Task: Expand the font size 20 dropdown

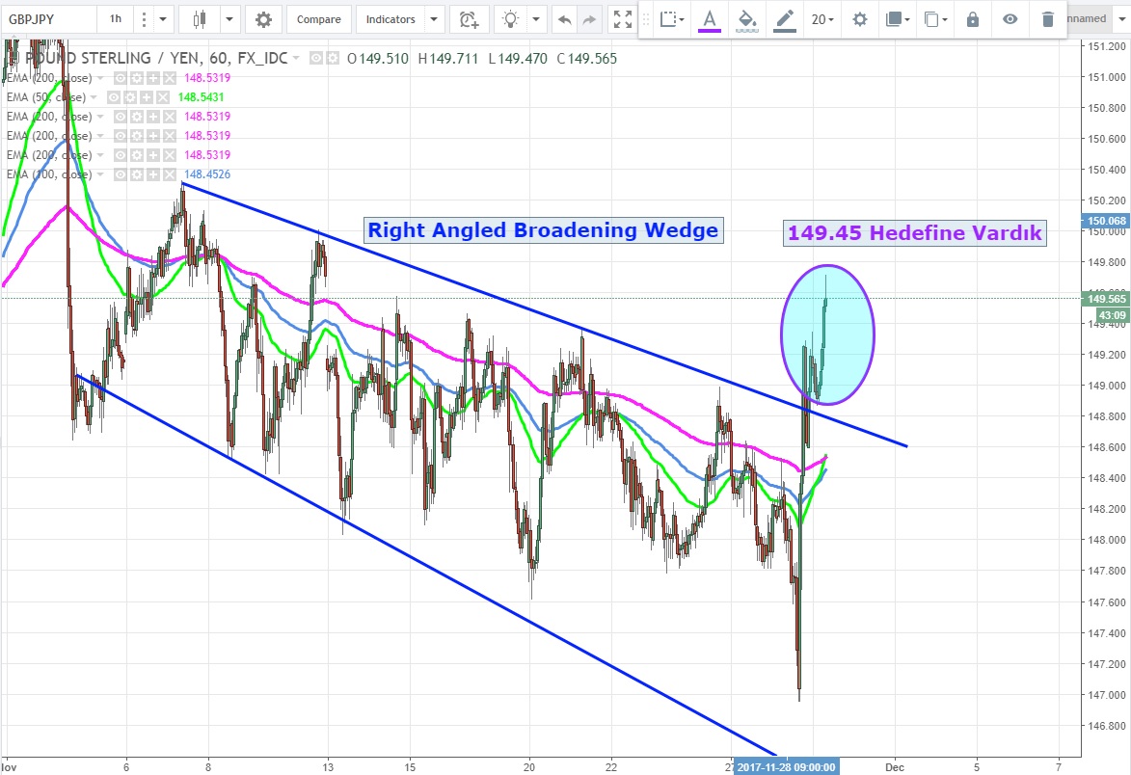Action: tap(821, 19)
